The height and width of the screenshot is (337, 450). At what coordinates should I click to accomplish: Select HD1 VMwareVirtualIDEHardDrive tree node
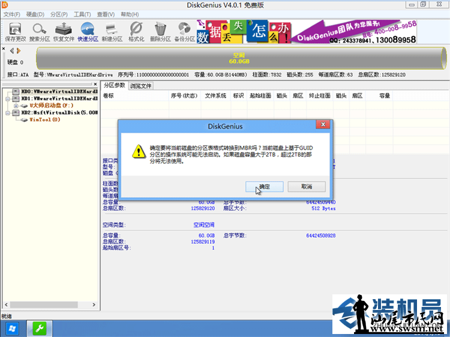point(59,99)
